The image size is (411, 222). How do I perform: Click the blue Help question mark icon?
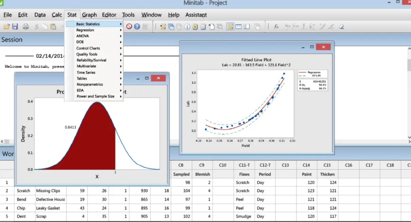[x=137, y=26]
